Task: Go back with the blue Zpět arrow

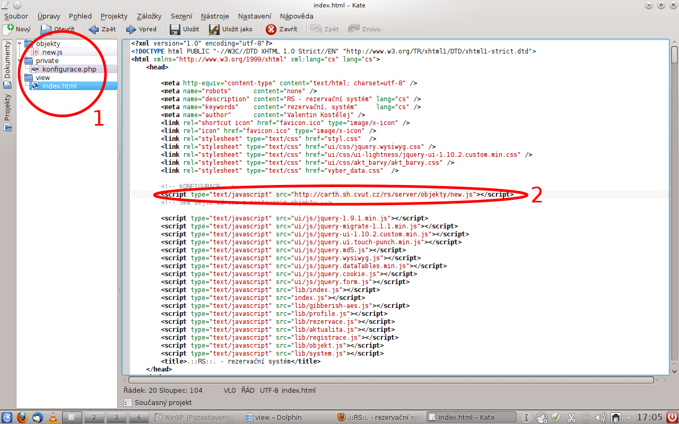Action: 102,29
